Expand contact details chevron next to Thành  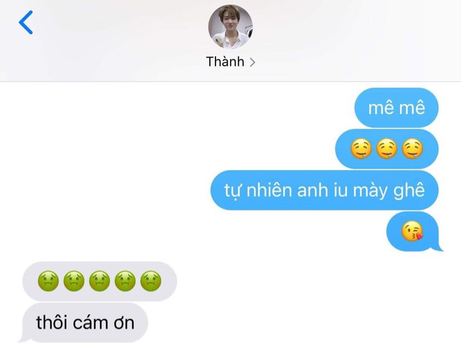pos(252,62)
